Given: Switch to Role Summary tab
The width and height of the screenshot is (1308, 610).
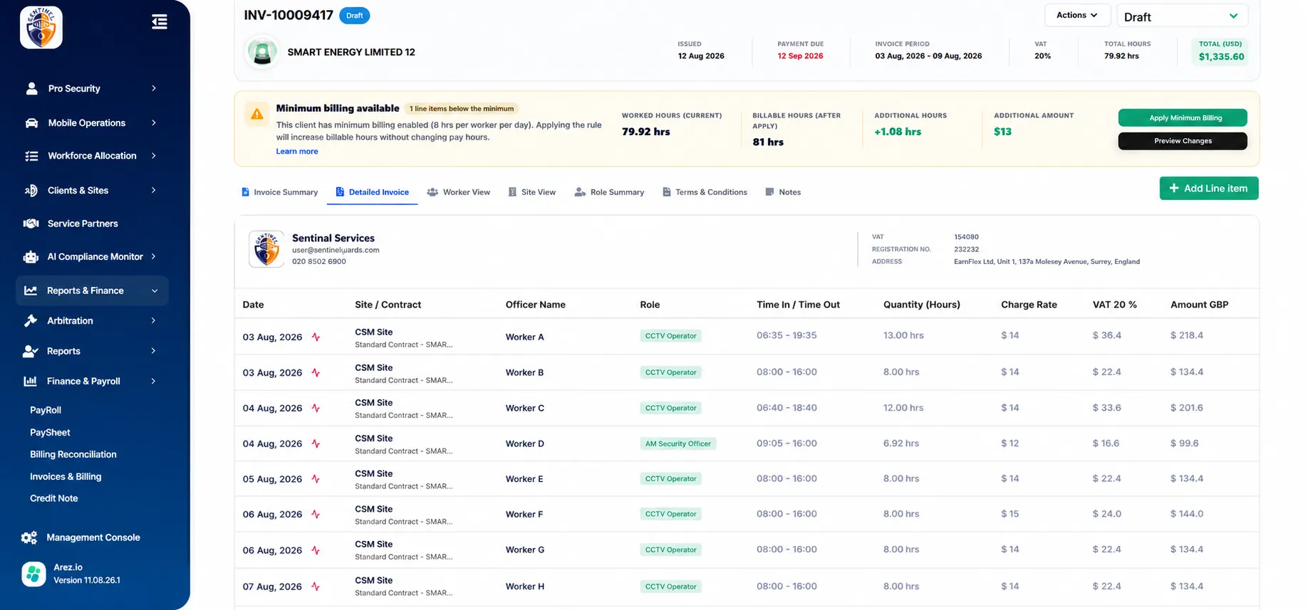Looking at the screenshot, I should (x=609, y=192).
